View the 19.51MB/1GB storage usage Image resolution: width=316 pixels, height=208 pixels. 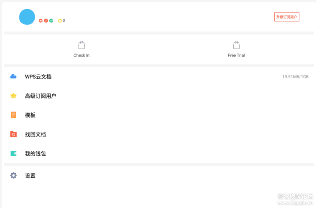tap(295, 77)
